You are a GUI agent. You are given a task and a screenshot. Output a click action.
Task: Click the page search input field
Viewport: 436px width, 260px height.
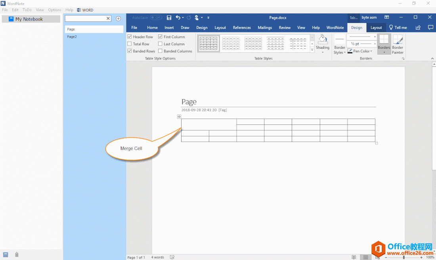[x=86, y=19]
